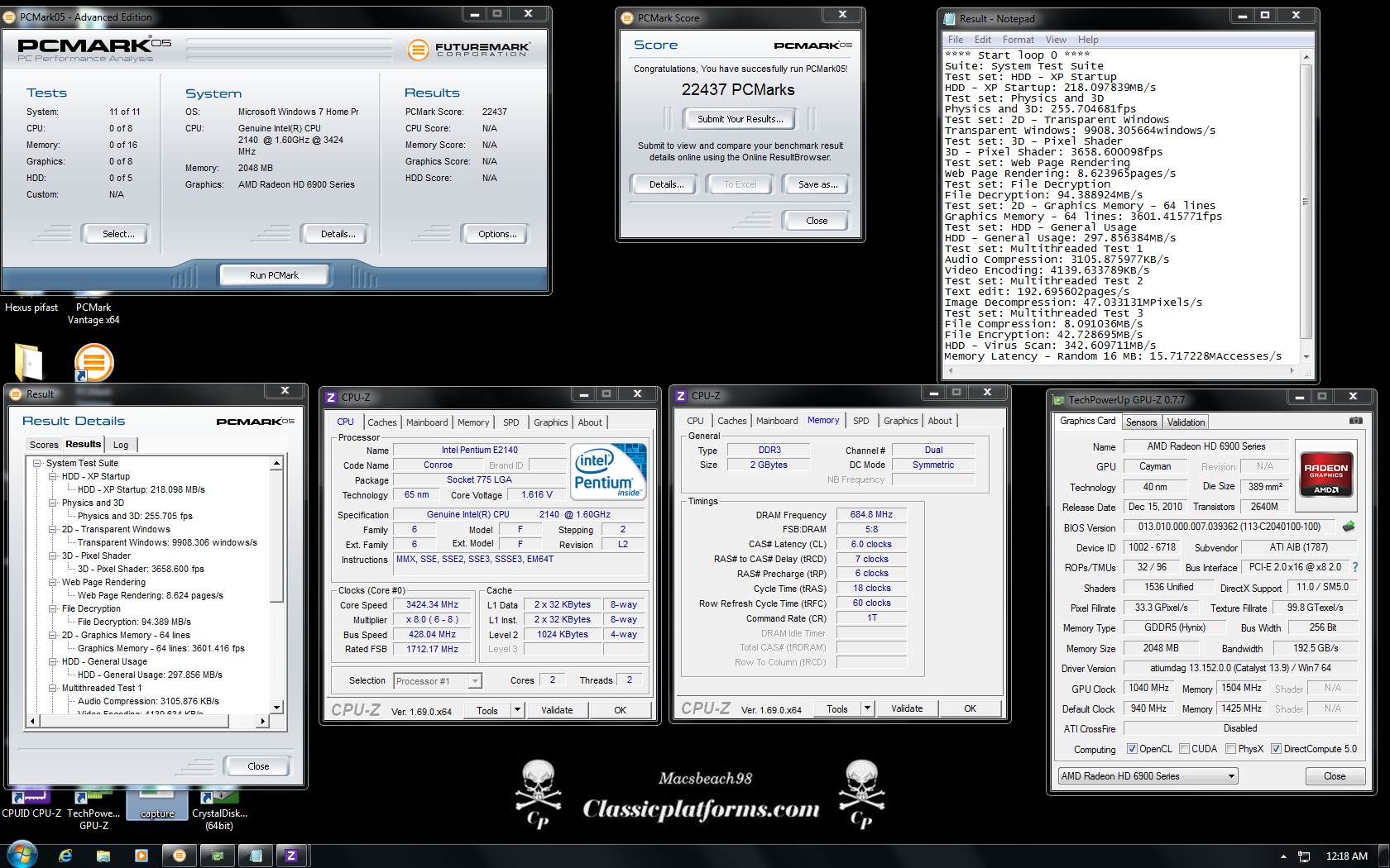Open the SPD tab in the CPU-Z Memory window

point(861,421)
